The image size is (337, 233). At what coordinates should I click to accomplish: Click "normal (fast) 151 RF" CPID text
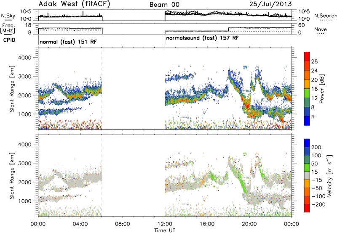click(68, 42)
